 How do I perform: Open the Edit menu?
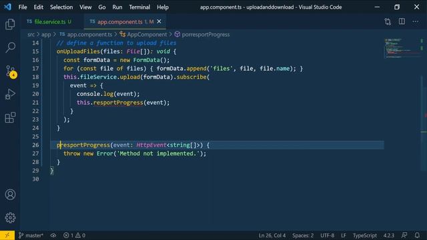tap(39, 7)
